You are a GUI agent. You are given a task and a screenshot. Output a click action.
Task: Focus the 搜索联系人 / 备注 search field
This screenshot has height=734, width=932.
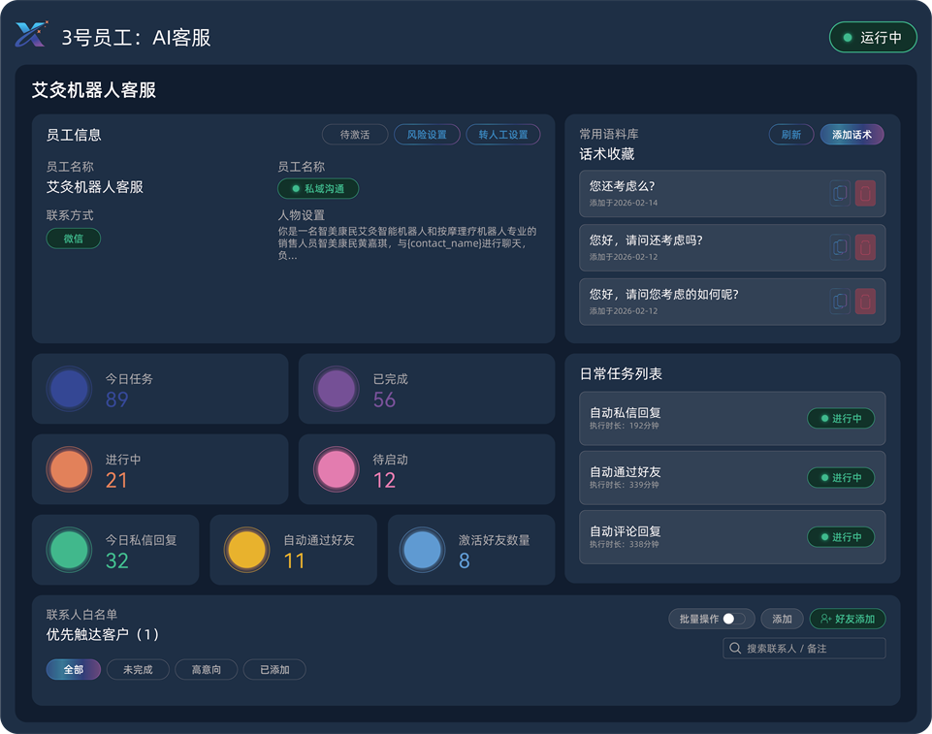(x=811, y=648)
